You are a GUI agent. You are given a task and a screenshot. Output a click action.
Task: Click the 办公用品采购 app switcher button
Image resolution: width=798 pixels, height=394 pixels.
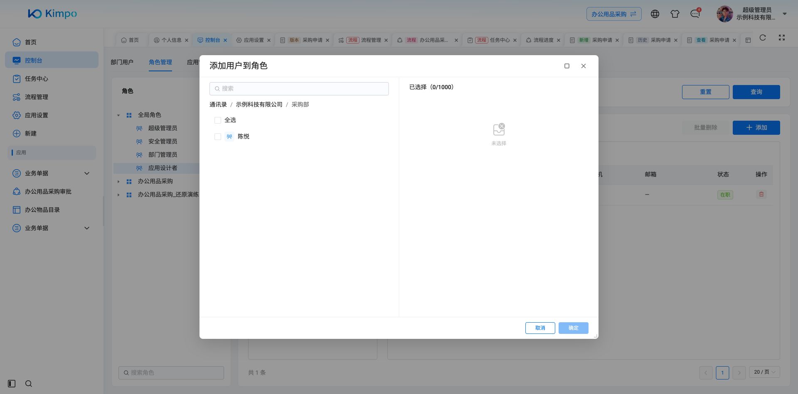[614, 14]
